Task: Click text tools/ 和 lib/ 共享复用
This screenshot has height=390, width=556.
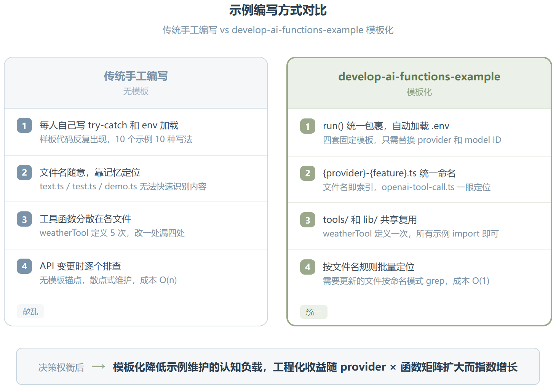Action: click(x=370, y=220)
